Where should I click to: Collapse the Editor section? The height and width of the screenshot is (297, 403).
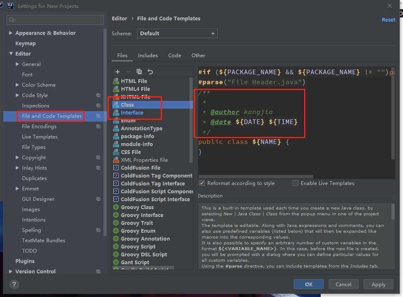point(11,54)
